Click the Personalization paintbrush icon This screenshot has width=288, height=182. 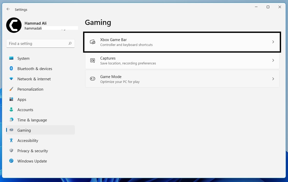pyautogui.click(x=11, y=89)
